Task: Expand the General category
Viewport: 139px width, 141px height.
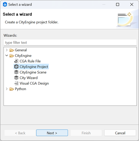Action: click(7, 50)
